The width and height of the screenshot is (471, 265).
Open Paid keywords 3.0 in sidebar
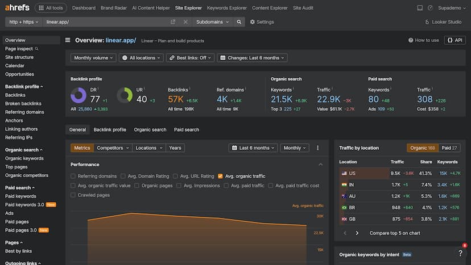click(24, 204)
